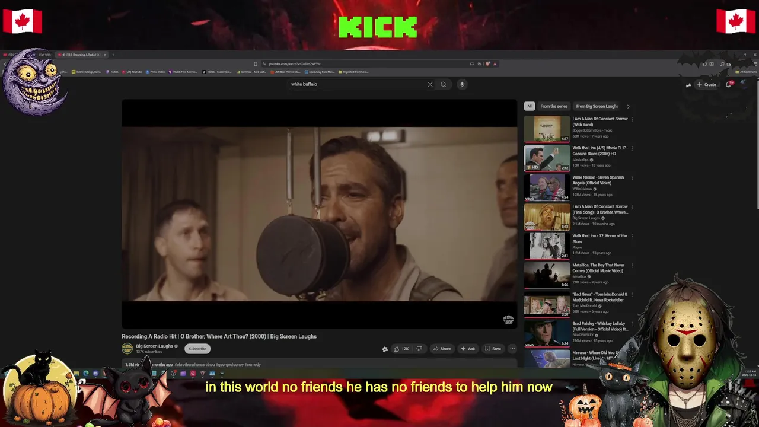This screenshot has width=759, height=427.
Task: Open 'Constant Sorrow (Final Song)' video thumbnail
Action: 547,216
